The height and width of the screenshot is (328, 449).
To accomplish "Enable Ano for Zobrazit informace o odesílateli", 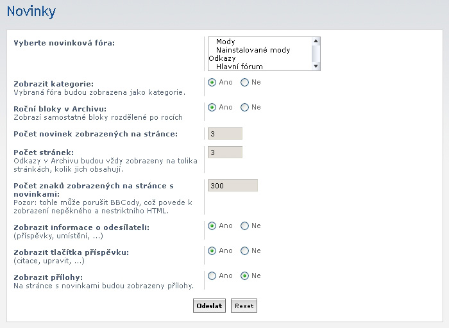I will (x=212, y=226).
